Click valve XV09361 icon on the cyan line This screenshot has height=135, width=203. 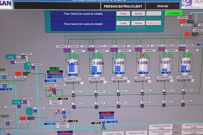pos(142,106)
